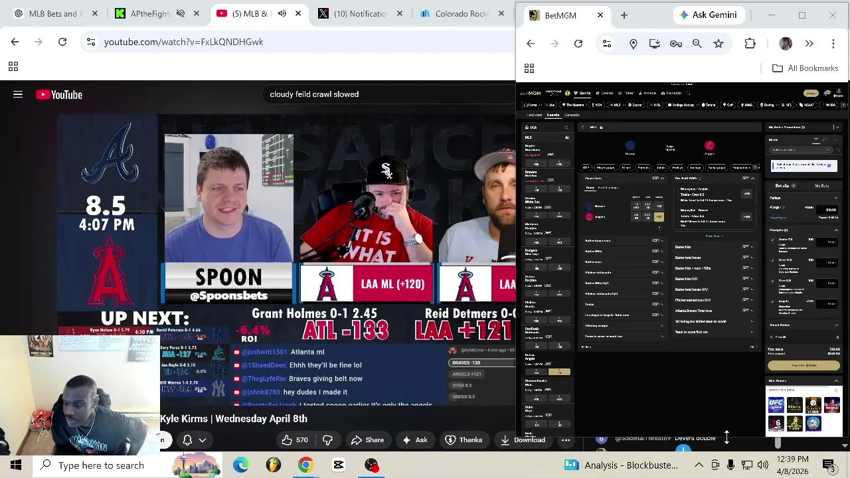
Task: Open All Bookmarks folder
Action: [x=805, y=68]
